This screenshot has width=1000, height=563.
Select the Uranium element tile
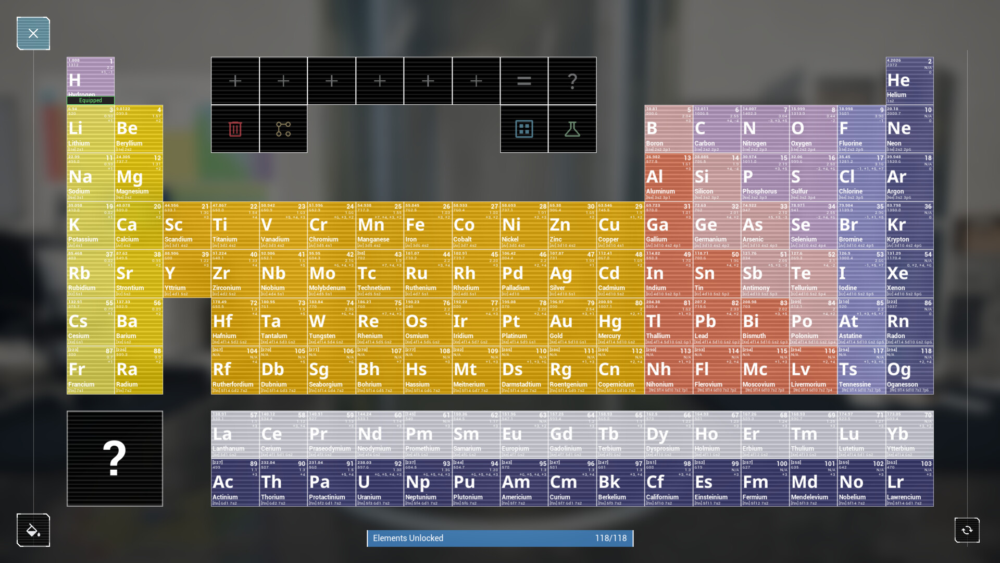[x=380, y=482]
